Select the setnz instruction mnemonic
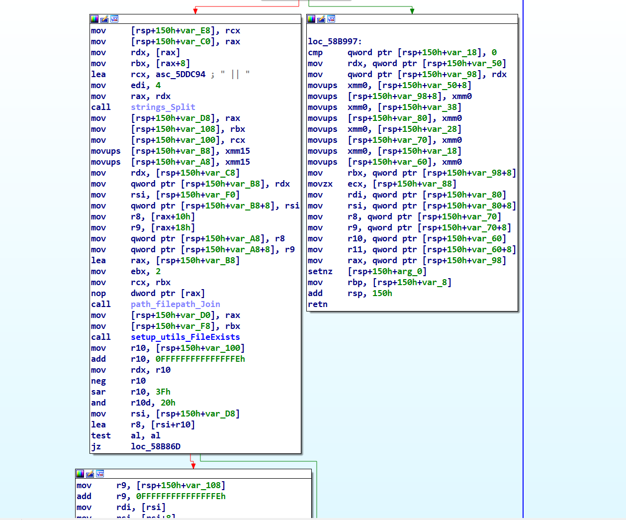Screen dimensions: 626x520 [x=320, y=271]
